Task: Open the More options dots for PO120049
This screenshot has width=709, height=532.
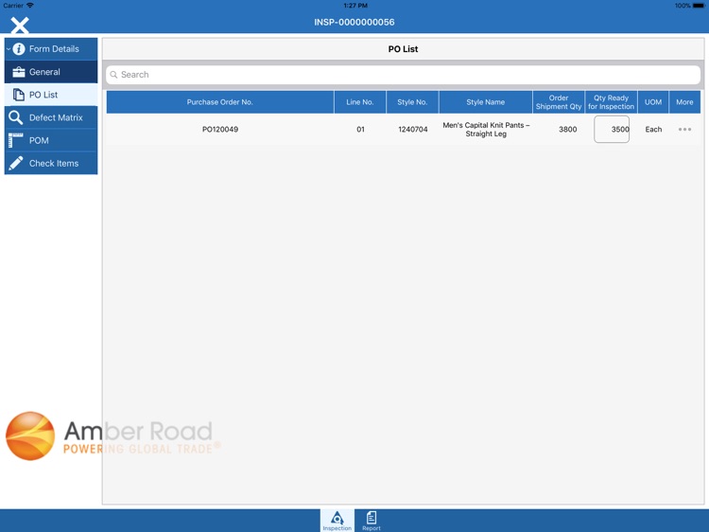Action: (x=684, y=130)
